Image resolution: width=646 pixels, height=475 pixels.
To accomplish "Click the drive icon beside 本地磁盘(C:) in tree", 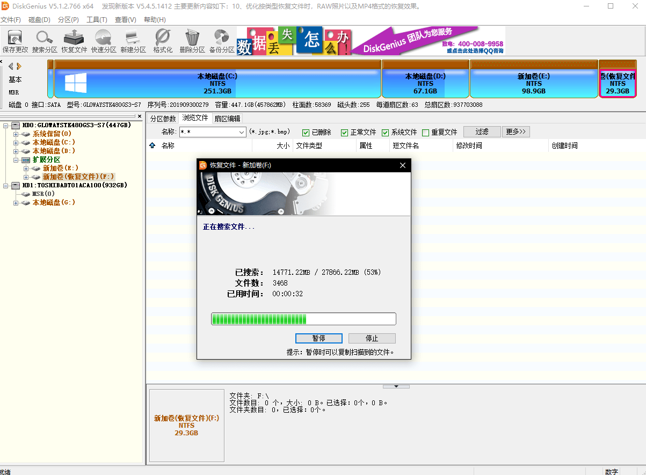I will click(x=26, y=142).
